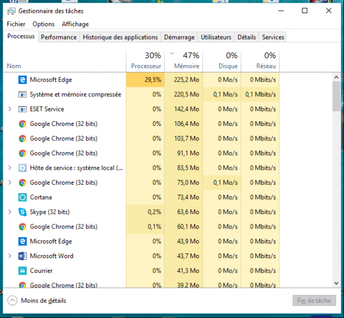Screen dimensions: 344x318
Task: Click the Chrome icon in the 91,1 Mo row
Action: tap(22, 153)
